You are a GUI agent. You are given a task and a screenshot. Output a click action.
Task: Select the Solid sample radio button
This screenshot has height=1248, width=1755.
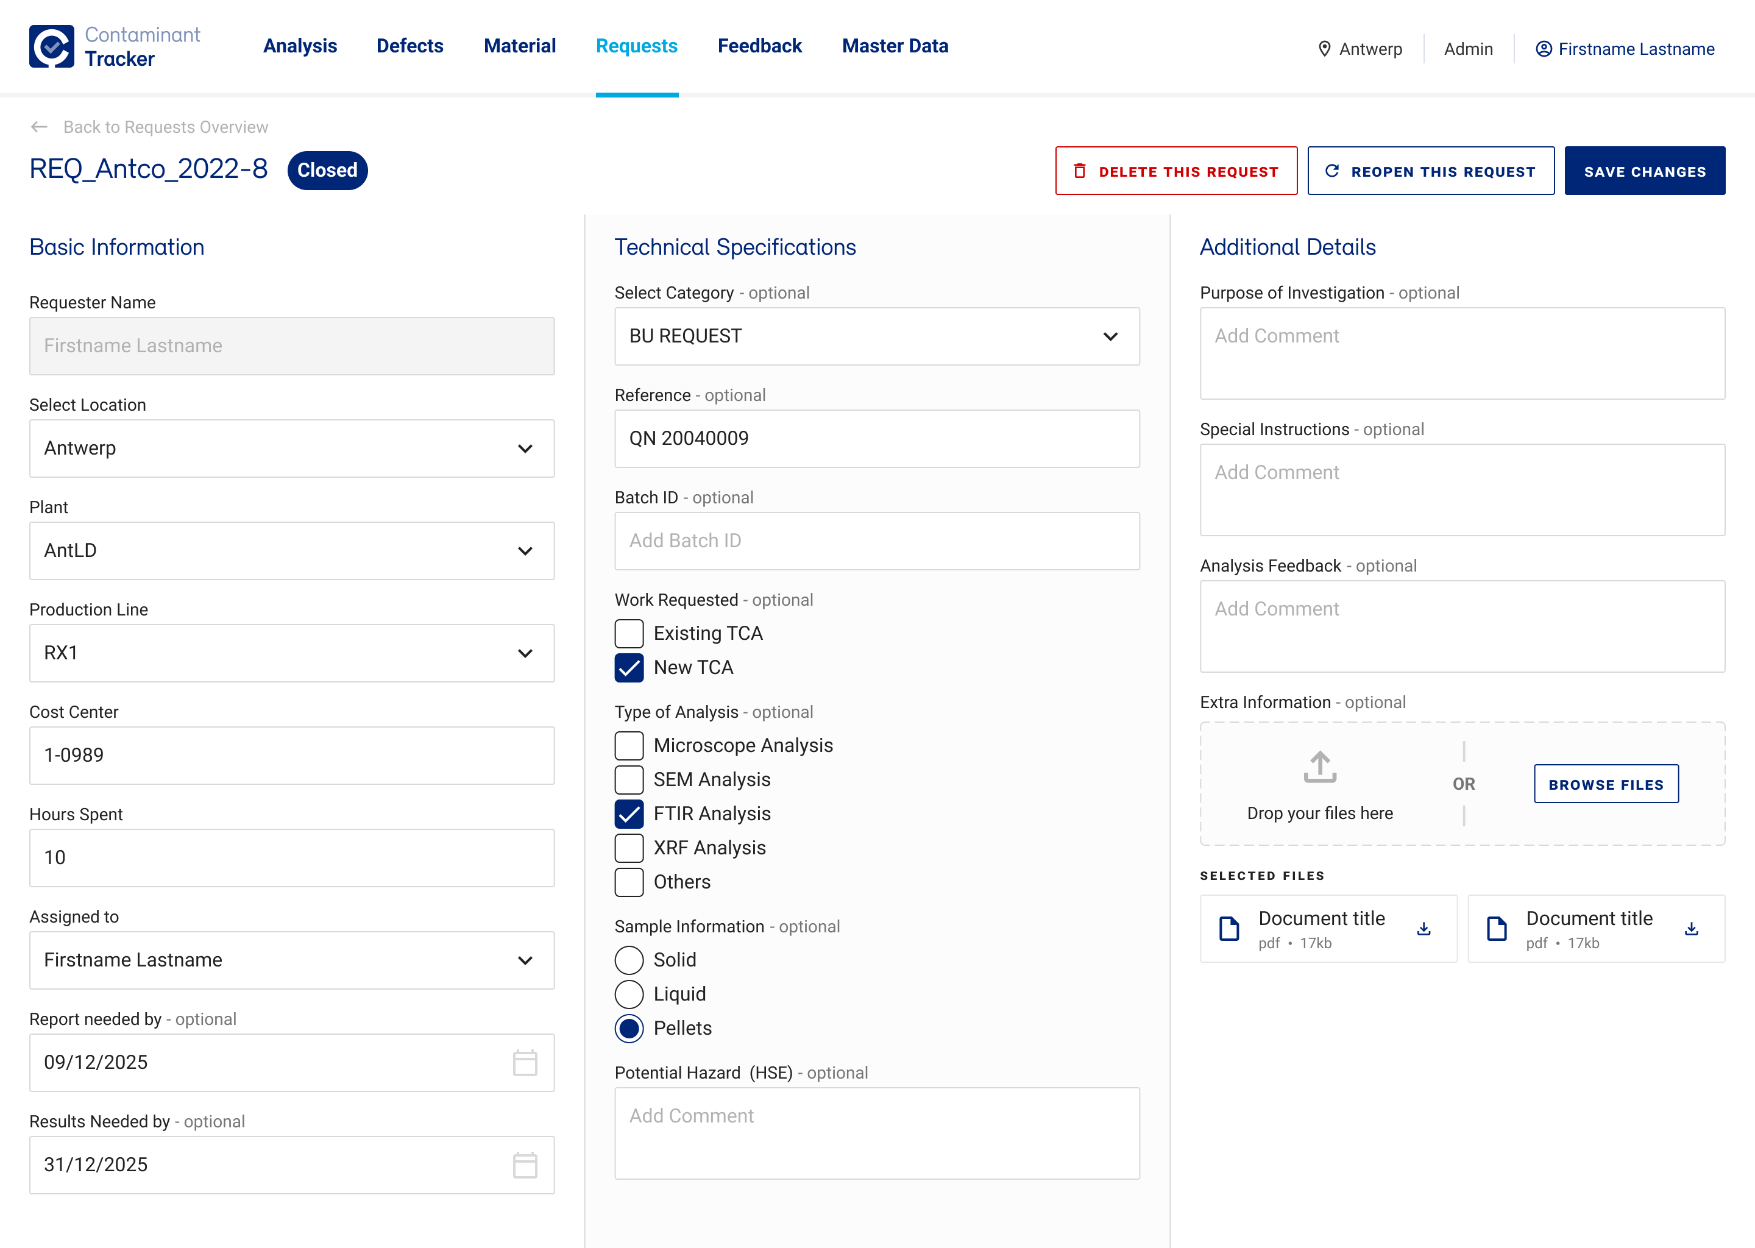[629, 960]
